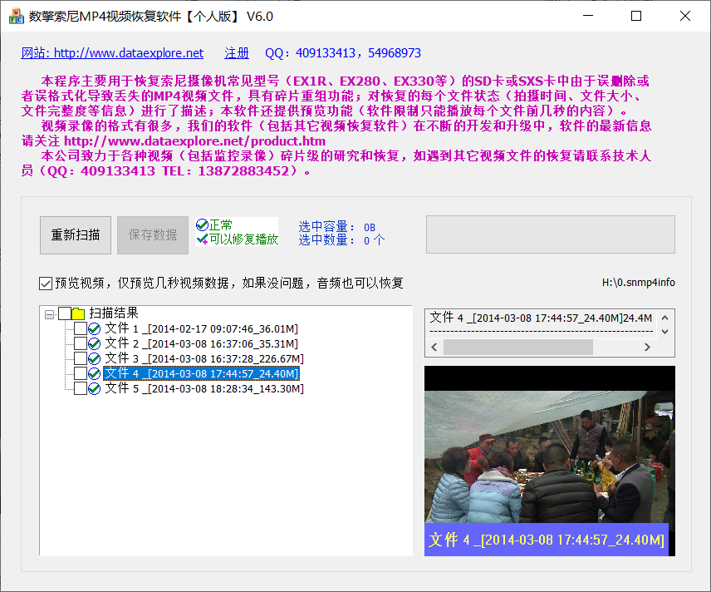
Task: Click the H:\0.snmp4info path text
Action: click(639, 283)
